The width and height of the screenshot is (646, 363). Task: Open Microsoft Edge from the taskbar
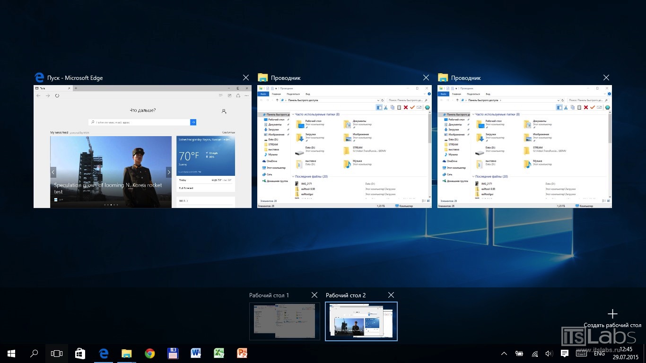click(x=103, y=353)
